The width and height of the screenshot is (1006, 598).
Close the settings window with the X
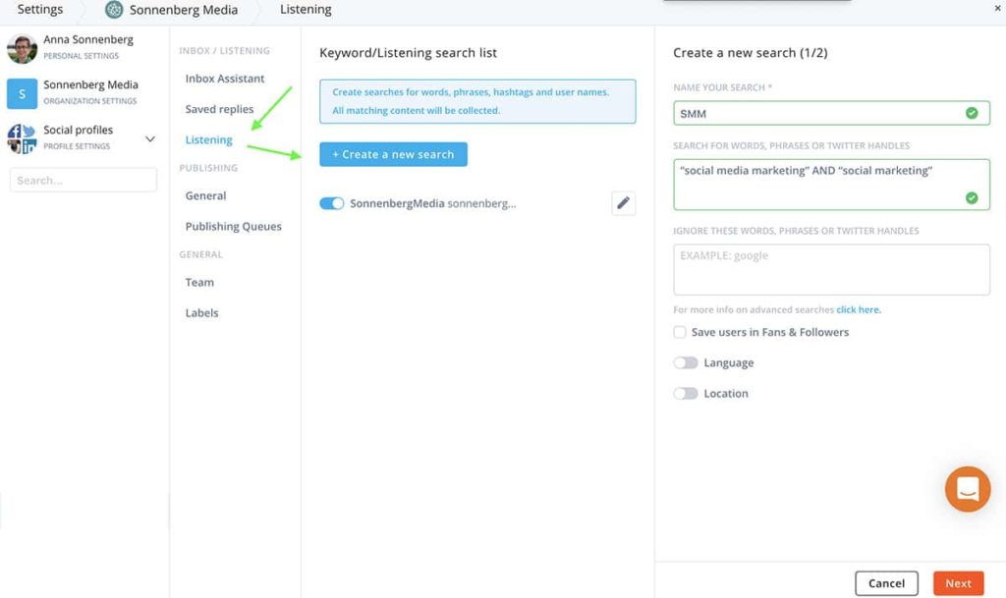998,8
